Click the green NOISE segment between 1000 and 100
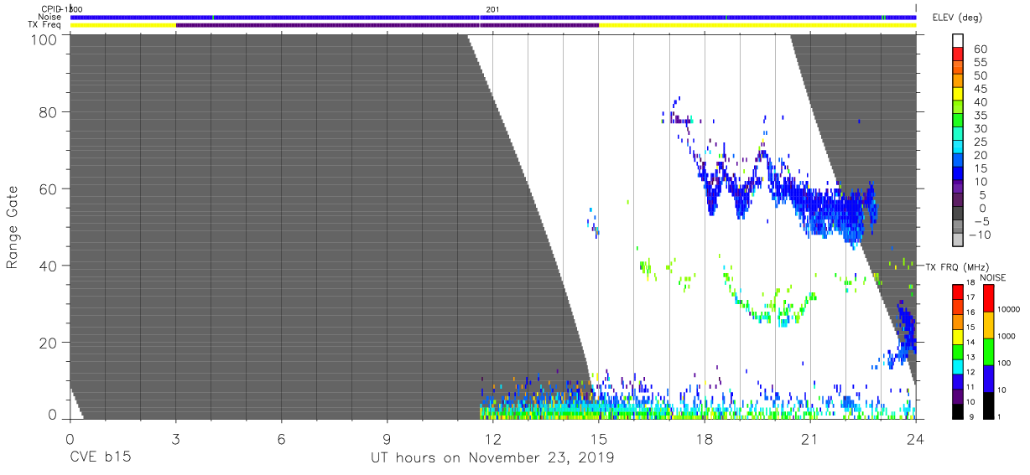The height and width of the screenshot is (475, 1030). click(987, 350)
